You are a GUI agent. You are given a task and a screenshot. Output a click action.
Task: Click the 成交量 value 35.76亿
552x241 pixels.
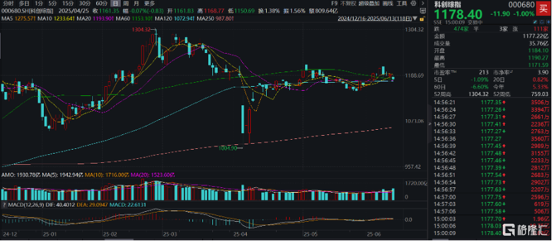coord(539,43)
